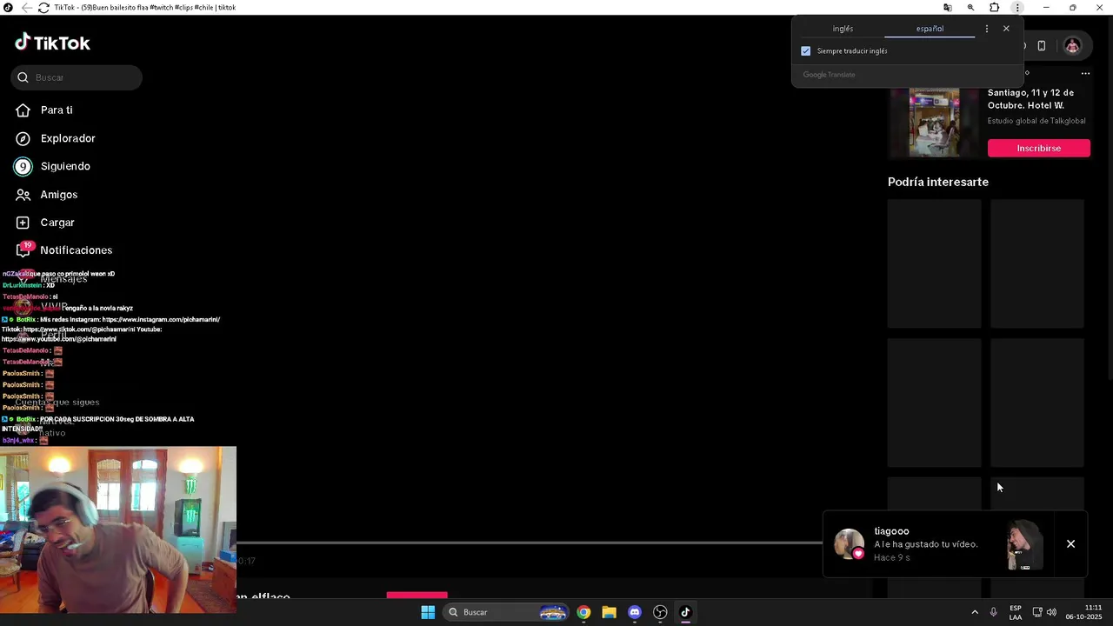This screenshot has height=626, width=1113.
Task: Close the Google Translate popup
Action: pos(1006,29)
